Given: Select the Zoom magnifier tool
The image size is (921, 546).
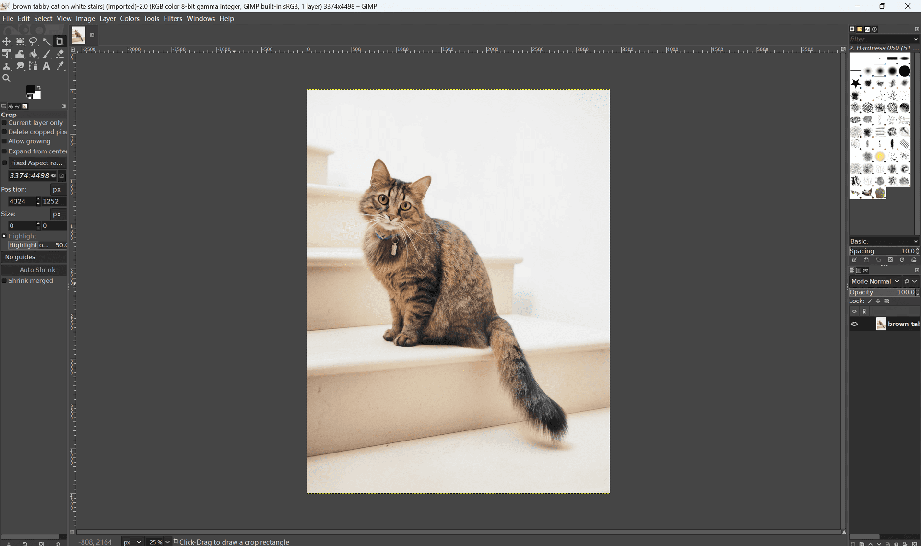Looking at the screenshot, I should pyautogui.click(x=7, y=78).
